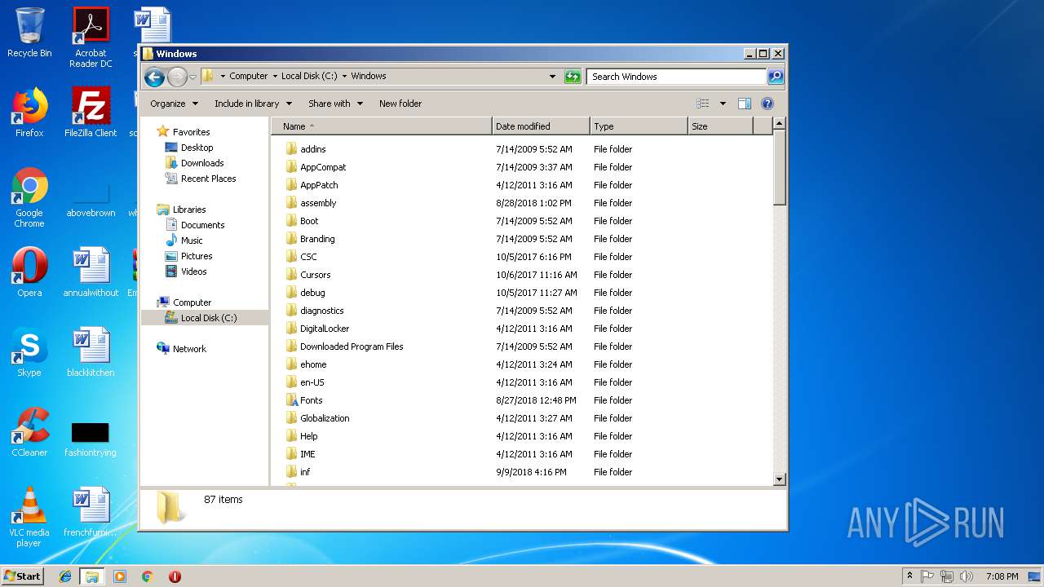This screenshot has width=1044, height=587.
Task: Open the Organize menu
Action: coord(174,104)
